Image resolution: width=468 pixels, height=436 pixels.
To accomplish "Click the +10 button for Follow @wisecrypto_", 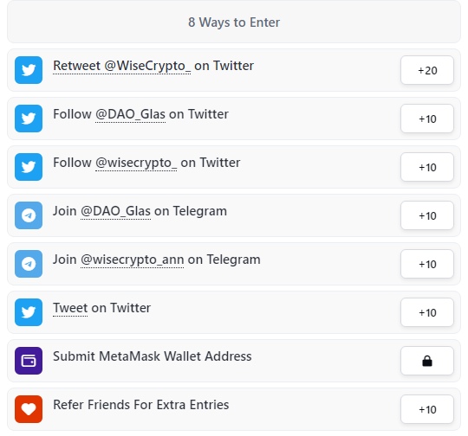I will [x=427, y=167].
